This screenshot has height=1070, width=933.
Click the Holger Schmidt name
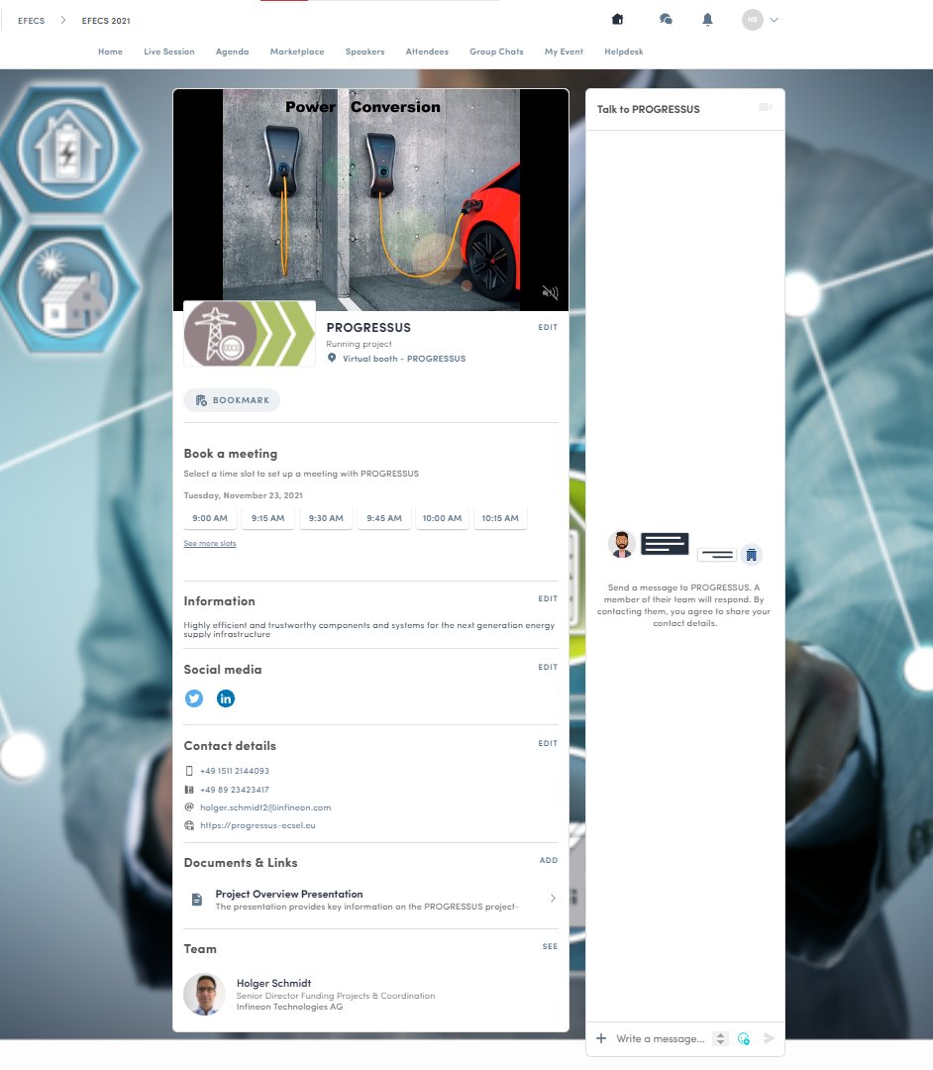tap(273, 983)
